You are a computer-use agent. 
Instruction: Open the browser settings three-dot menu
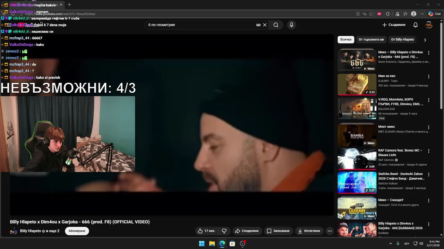point(422,14)
